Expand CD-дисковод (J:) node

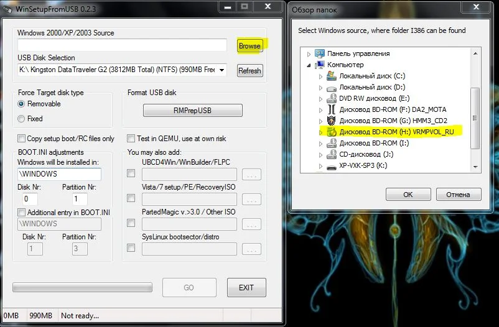pyautogui.click(x=321, y=155)
